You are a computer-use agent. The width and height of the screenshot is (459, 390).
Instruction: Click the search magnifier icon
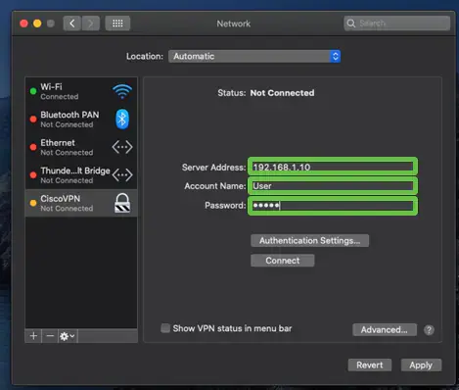(x=351, y=24)
